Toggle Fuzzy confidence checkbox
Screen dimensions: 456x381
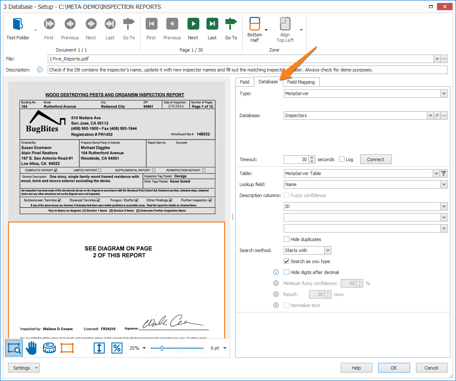click(286, 195)
